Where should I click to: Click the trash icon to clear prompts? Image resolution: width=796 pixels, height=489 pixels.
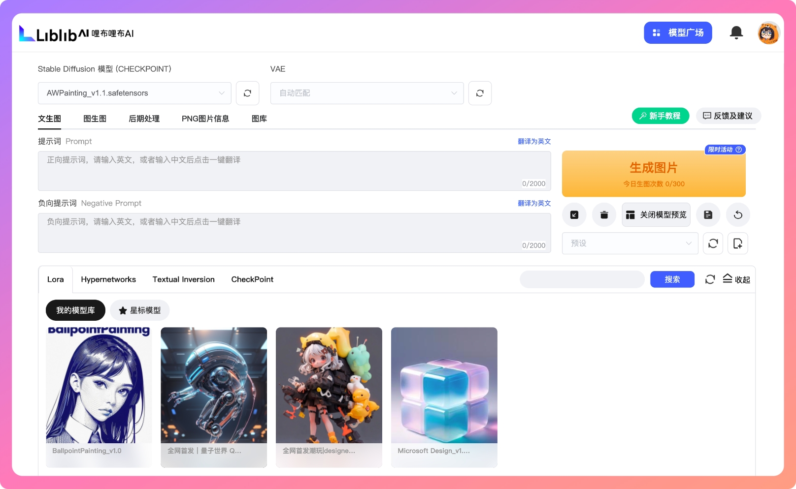pos(604,214)
